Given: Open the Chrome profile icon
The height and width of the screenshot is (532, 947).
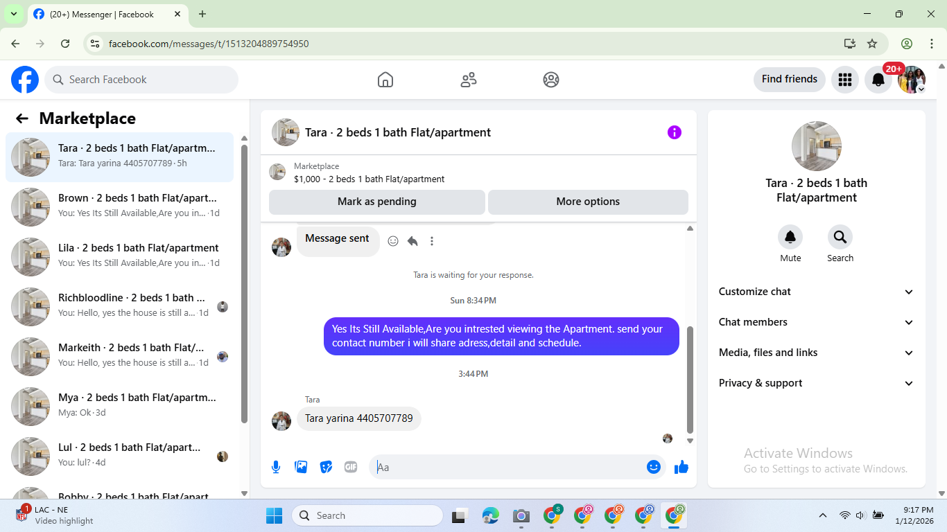Looking at the screenshot, I should (907, 44).
